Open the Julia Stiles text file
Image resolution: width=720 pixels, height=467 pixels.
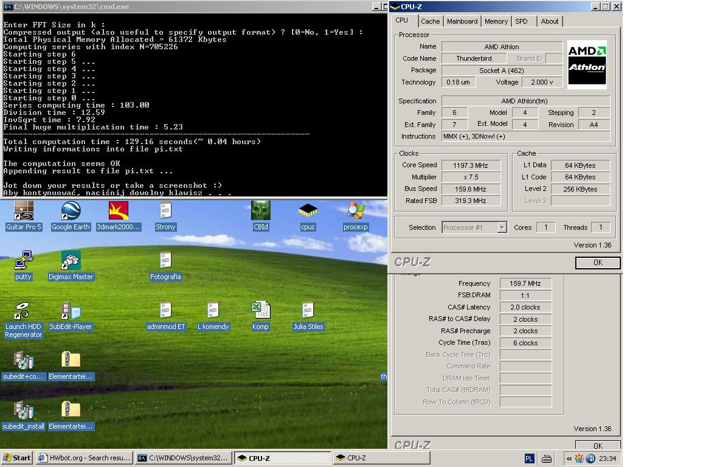[308, 316]
